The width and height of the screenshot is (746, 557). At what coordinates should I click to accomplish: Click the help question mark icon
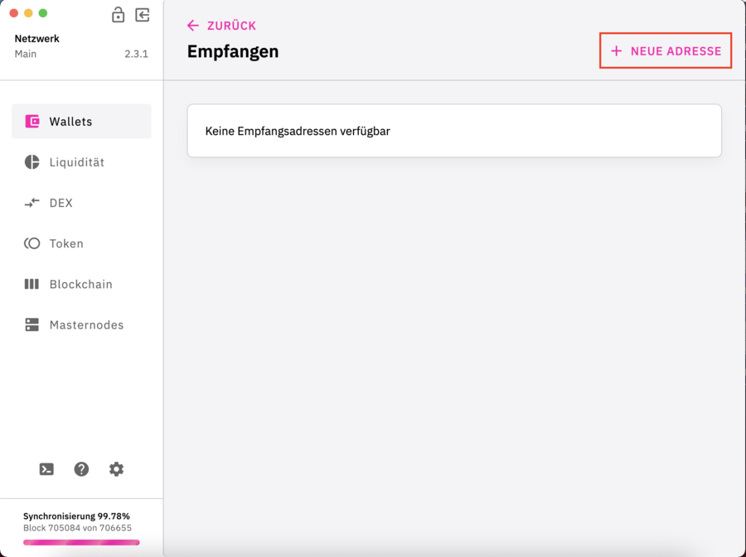click(x=81, y=469)
